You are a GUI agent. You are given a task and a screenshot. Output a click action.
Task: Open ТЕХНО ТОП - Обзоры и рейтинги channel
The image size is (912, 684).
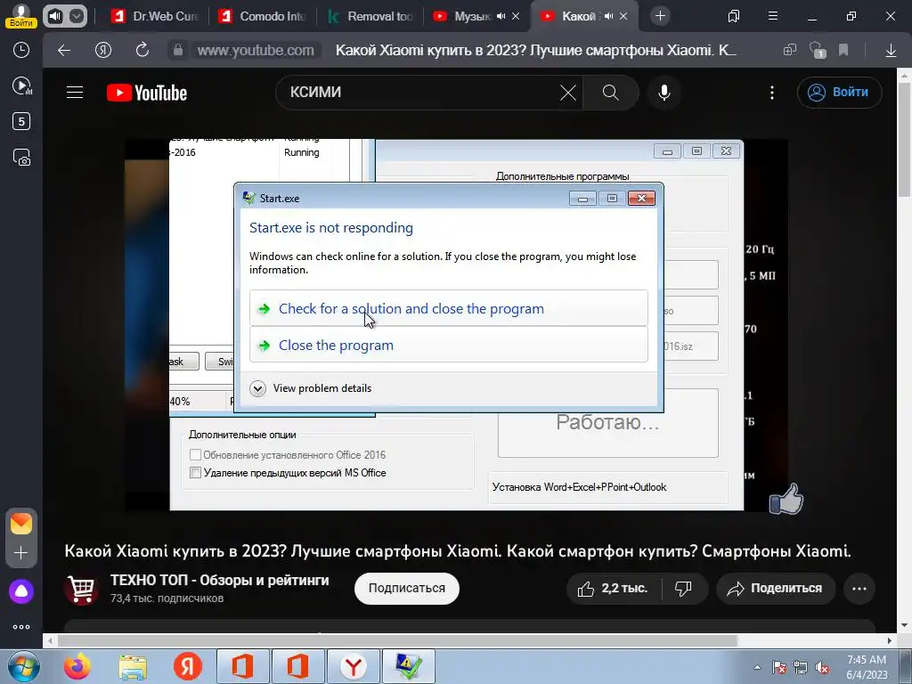pos(220,581)
